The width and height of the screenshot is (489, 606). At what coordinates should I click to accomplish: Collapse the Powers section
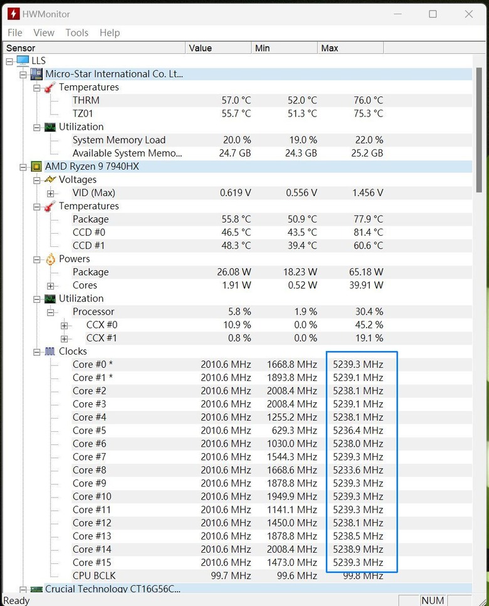point(37,259)
